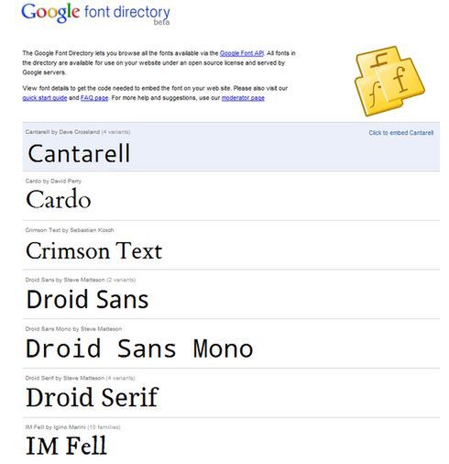Viewport: 449px width, 464px height.
Task: Click the yellow font folders icon
Action: (x=389, y=81)
